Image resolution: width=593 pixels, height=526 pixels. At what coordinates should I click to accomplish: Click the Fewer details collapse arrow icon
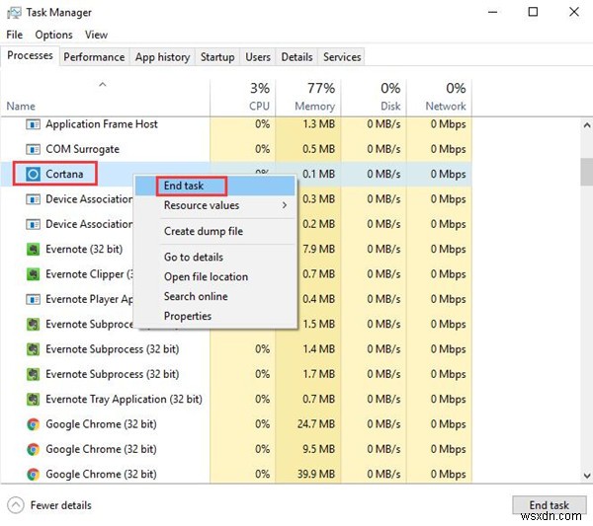(x=16, y=505)
